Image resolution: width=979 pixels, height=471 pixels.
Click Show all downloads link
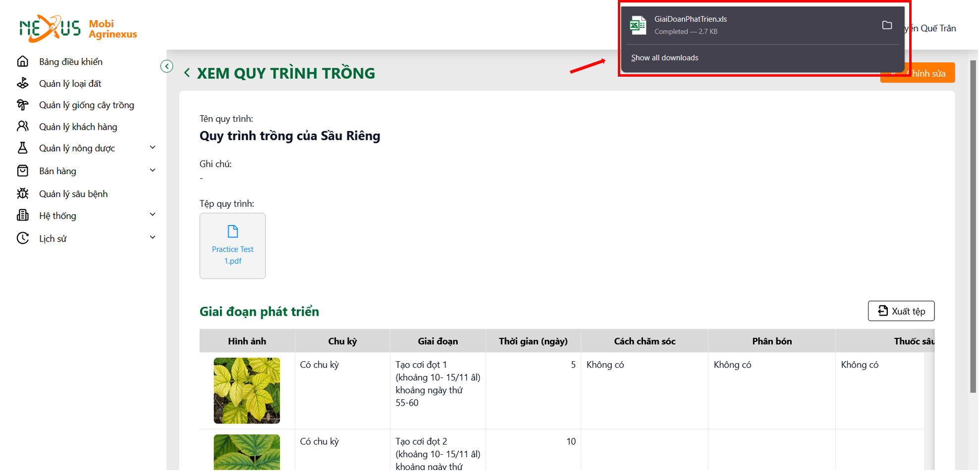pos(664,58)
